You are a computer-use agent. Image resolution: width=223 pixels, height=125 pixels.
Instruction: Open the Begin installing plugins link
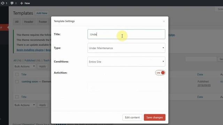pos(30,50)
